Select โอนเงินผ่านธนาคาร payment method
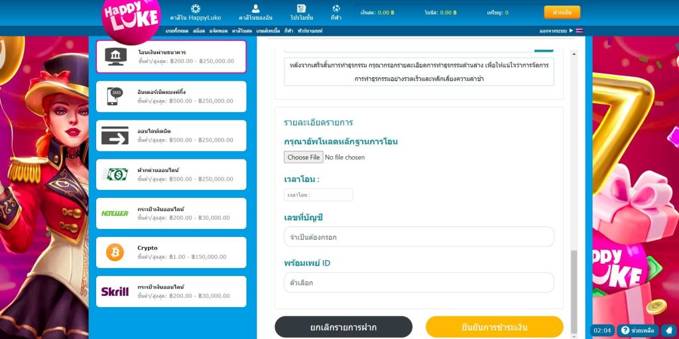The image size is (679, 339). [x=171, y=57]
